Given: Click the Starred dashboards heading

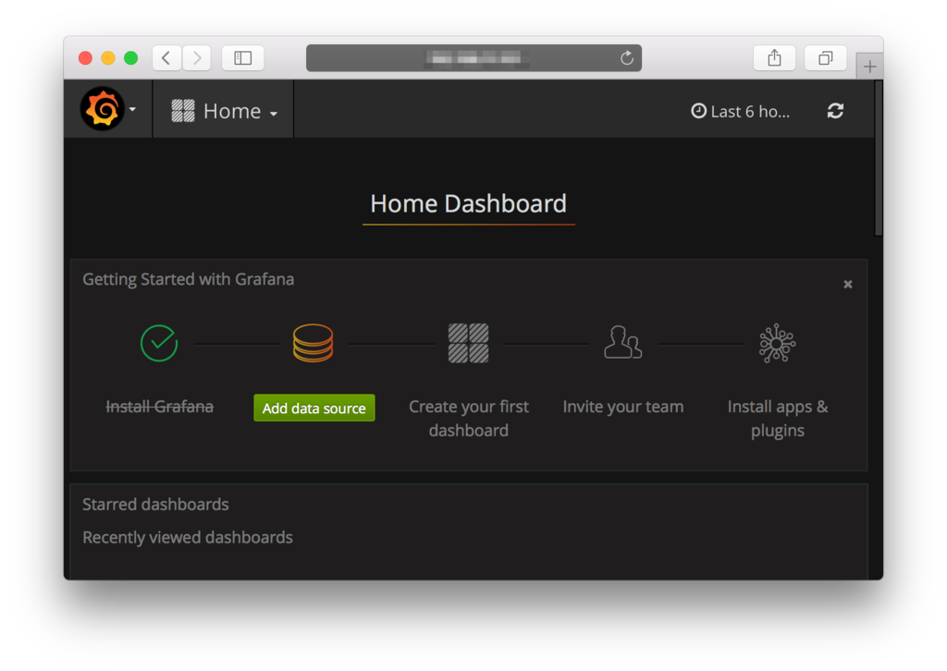Looking at the screenshot, I should 155,505.
